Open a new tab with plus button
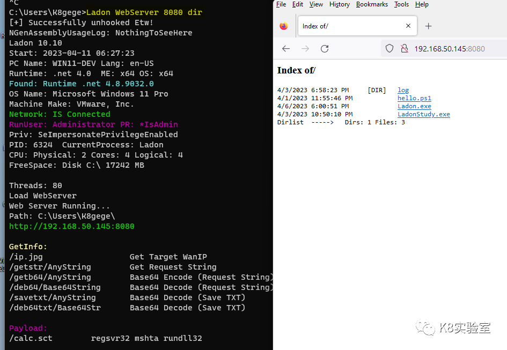Screen dimensions: 507x350 click(428, 26)
